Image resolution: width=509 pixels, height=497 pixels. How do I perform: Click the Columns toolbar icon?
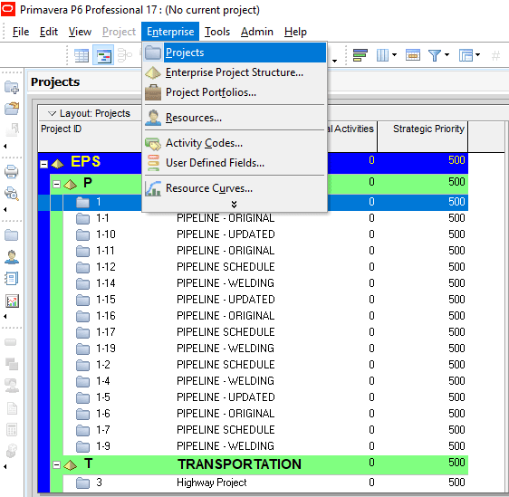click(382, 55)
